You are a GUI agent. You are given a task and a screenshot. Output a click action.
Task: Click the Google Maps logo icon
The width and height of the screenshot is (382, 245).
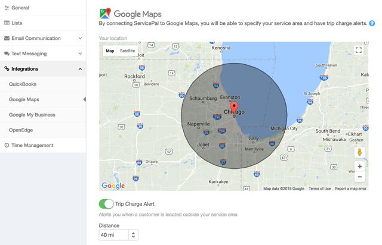point(105,13)
